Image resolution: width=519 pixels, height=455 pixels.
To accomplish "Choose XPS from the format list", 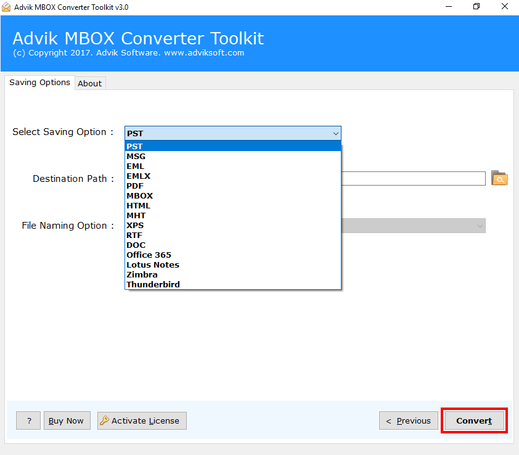I will tap(233, 225).
